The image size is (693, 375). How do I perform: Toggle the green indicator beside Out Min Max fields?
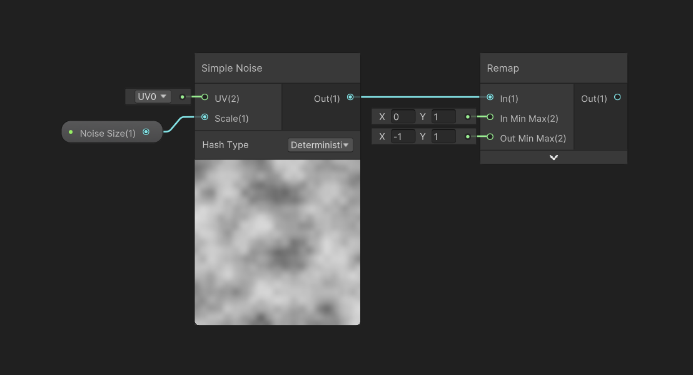467,136
